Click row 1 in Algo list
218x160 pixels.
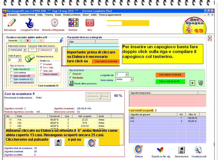coord(93,45)
